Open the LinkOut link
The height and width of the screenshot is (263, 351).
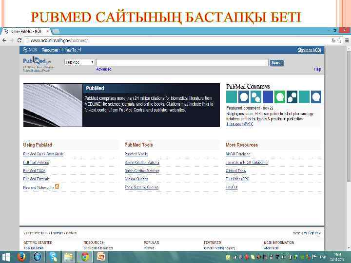232,187
